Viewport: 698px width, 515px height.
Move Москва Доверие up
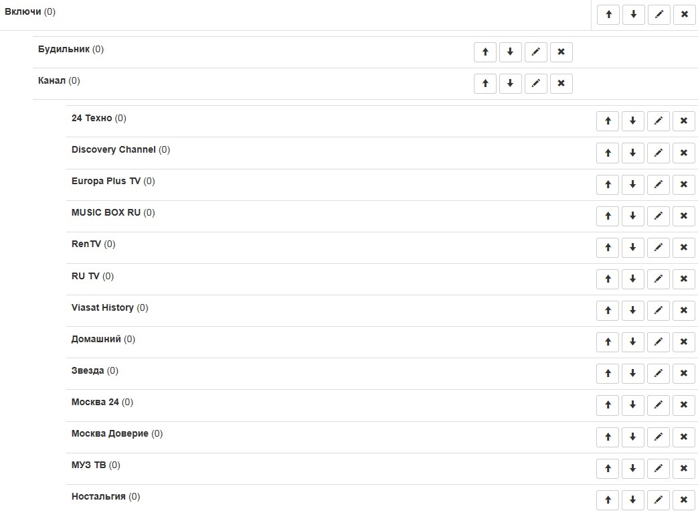pos(608,437)
